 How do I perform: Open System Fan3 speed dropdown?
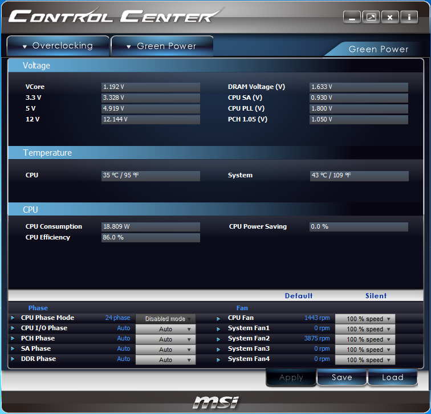coord(365,350)
